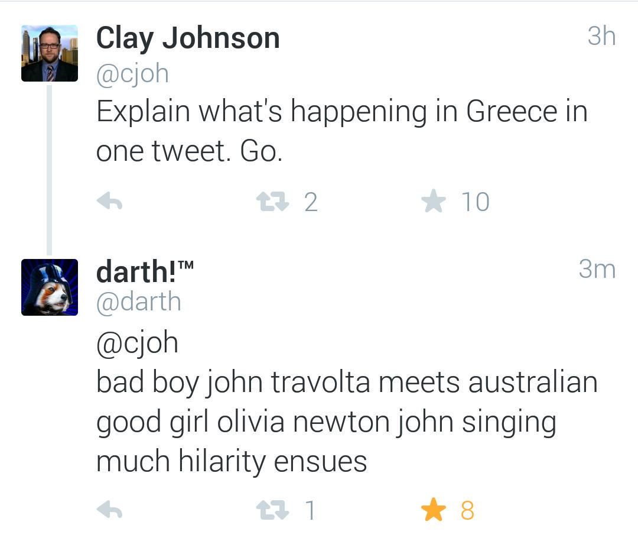Retweet darth's reply tweet

[272, 510]
